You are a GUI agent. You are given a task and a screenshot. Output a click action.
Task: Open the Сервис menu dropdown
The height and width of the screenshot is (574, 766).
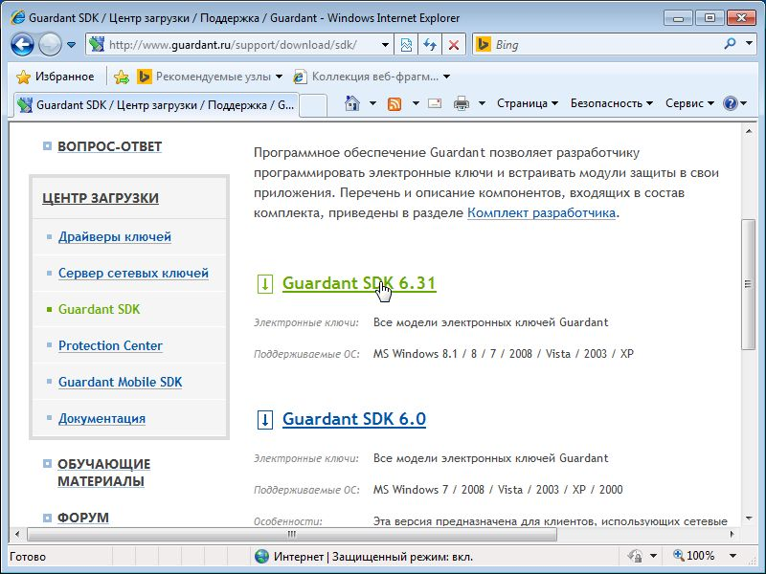point(689,103)
